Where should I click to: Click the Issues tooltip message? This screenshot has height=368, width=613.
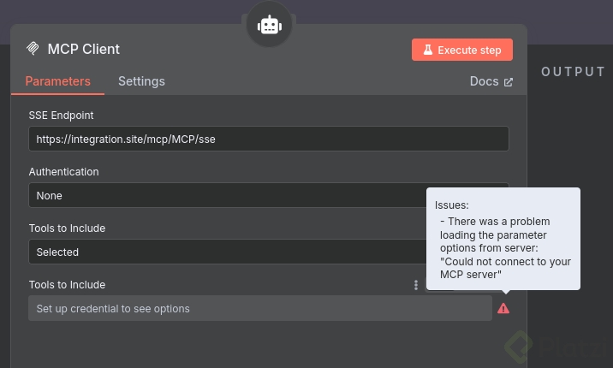coord(503,239)
